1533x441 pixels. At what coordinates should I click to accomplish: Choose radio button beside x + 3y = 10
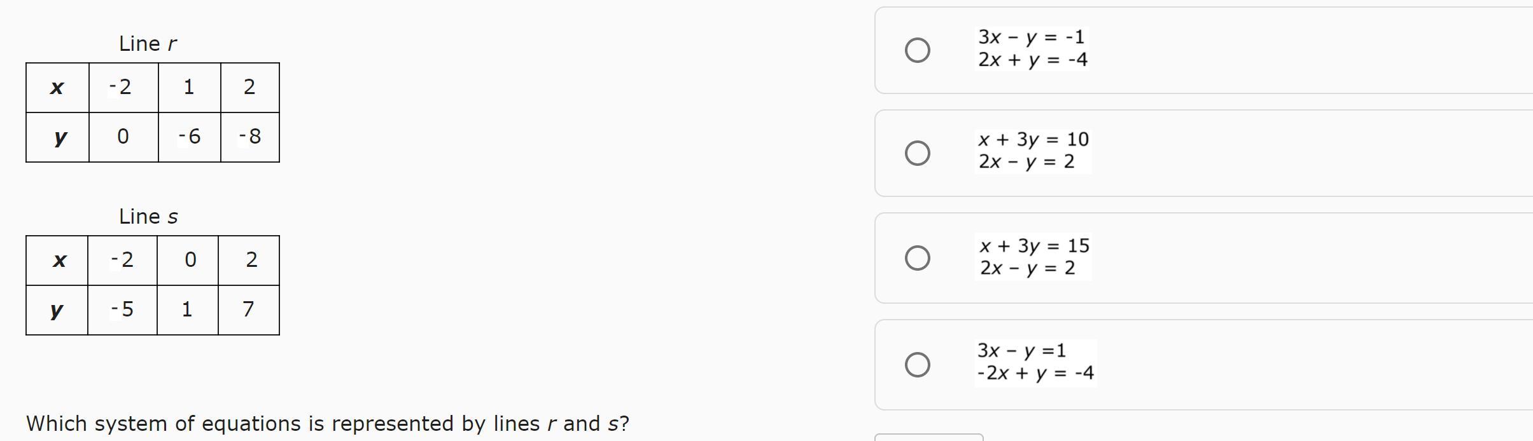click(x=917, y=153)
